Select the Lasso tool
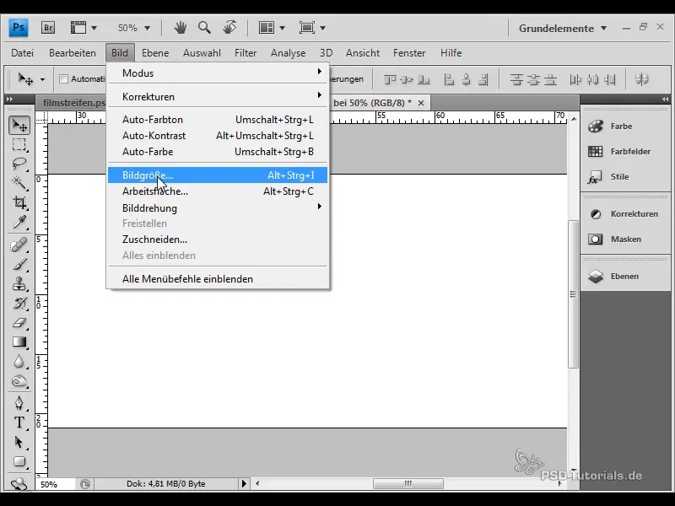The height and width of the screenshot is (506, 675). pyautogui.click(x=19, y=164)
